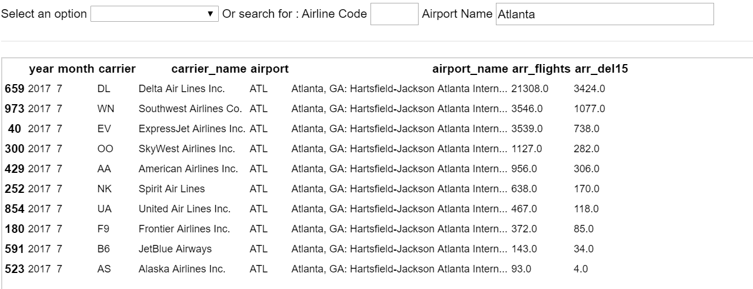Image resolution: width=753 pixels, height=289 pixels.
Task: Click Alaska Airlines' arr_del15 value 4.0
Action: [x=581, y=269]
